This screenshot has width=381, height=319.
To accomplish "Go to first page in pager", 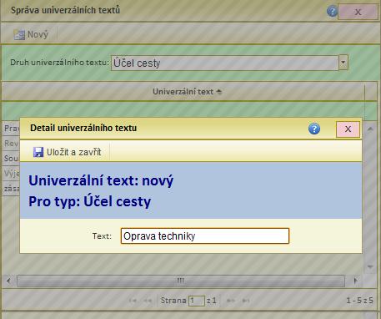I will (133, 301).
